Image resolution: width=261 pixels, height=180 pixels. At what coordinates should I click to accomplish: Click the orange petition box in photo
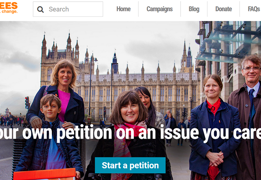pyautogui.click(x=44, y=174)
